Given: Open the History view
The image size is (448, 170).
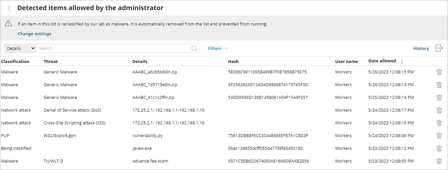Looking at the screenshot, I should 421,48.
